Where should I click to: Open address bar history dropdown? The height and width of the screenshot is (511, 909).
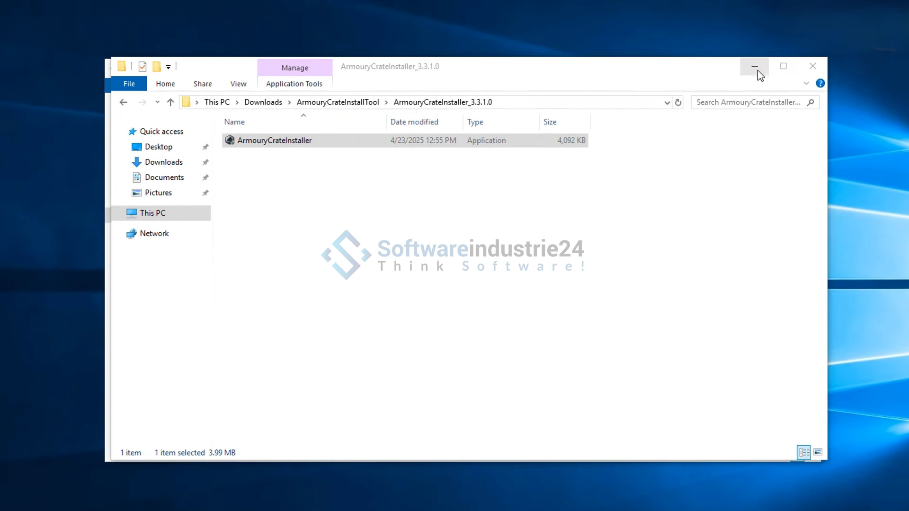667,102
